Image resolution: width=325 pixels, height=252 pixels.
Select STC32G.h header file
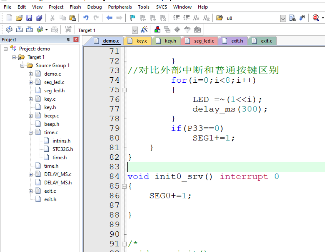[x=62, y=149]
